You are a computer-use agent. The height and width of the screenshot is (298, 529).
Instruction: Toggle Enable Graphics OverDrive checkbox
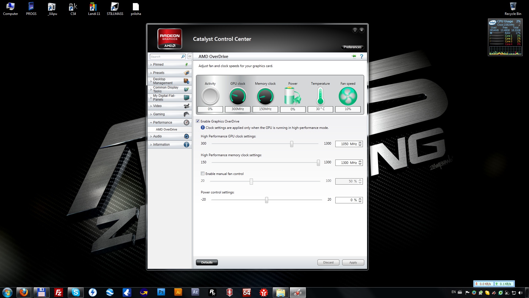click(198, 121)
